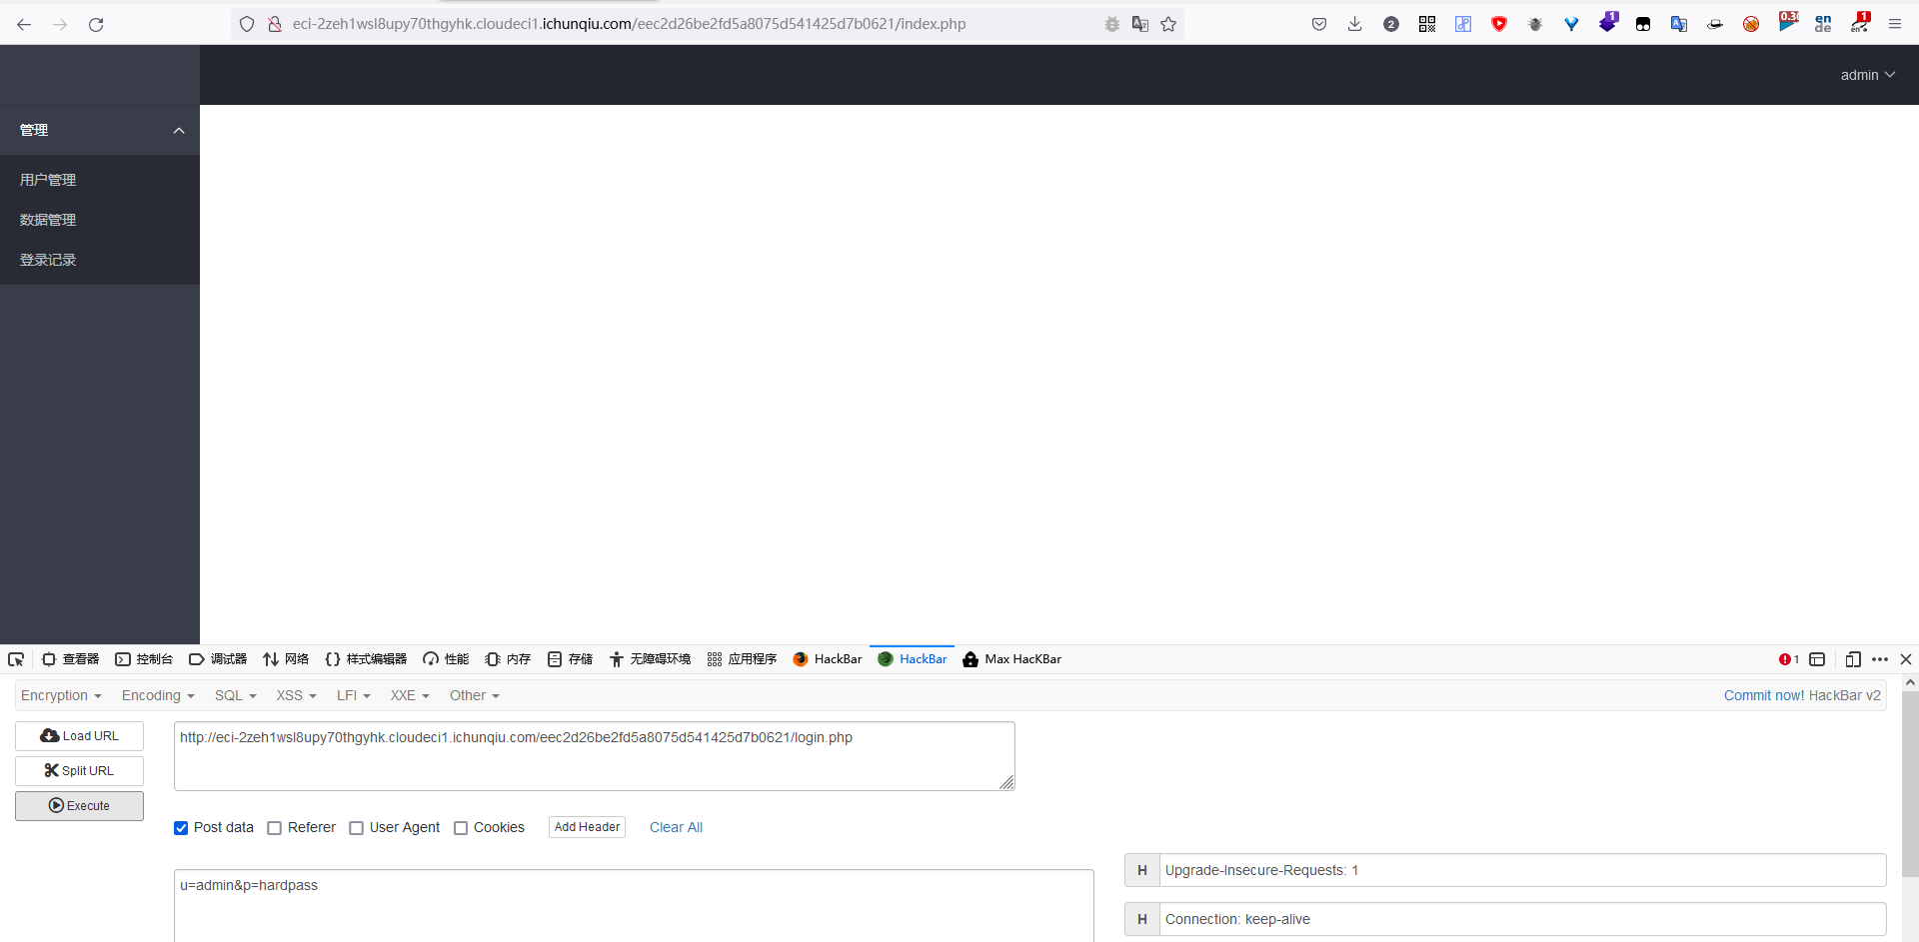Click the Load URL button
Screen dimensions: 1919x942
pyautogui.click(x=79, y=736)
